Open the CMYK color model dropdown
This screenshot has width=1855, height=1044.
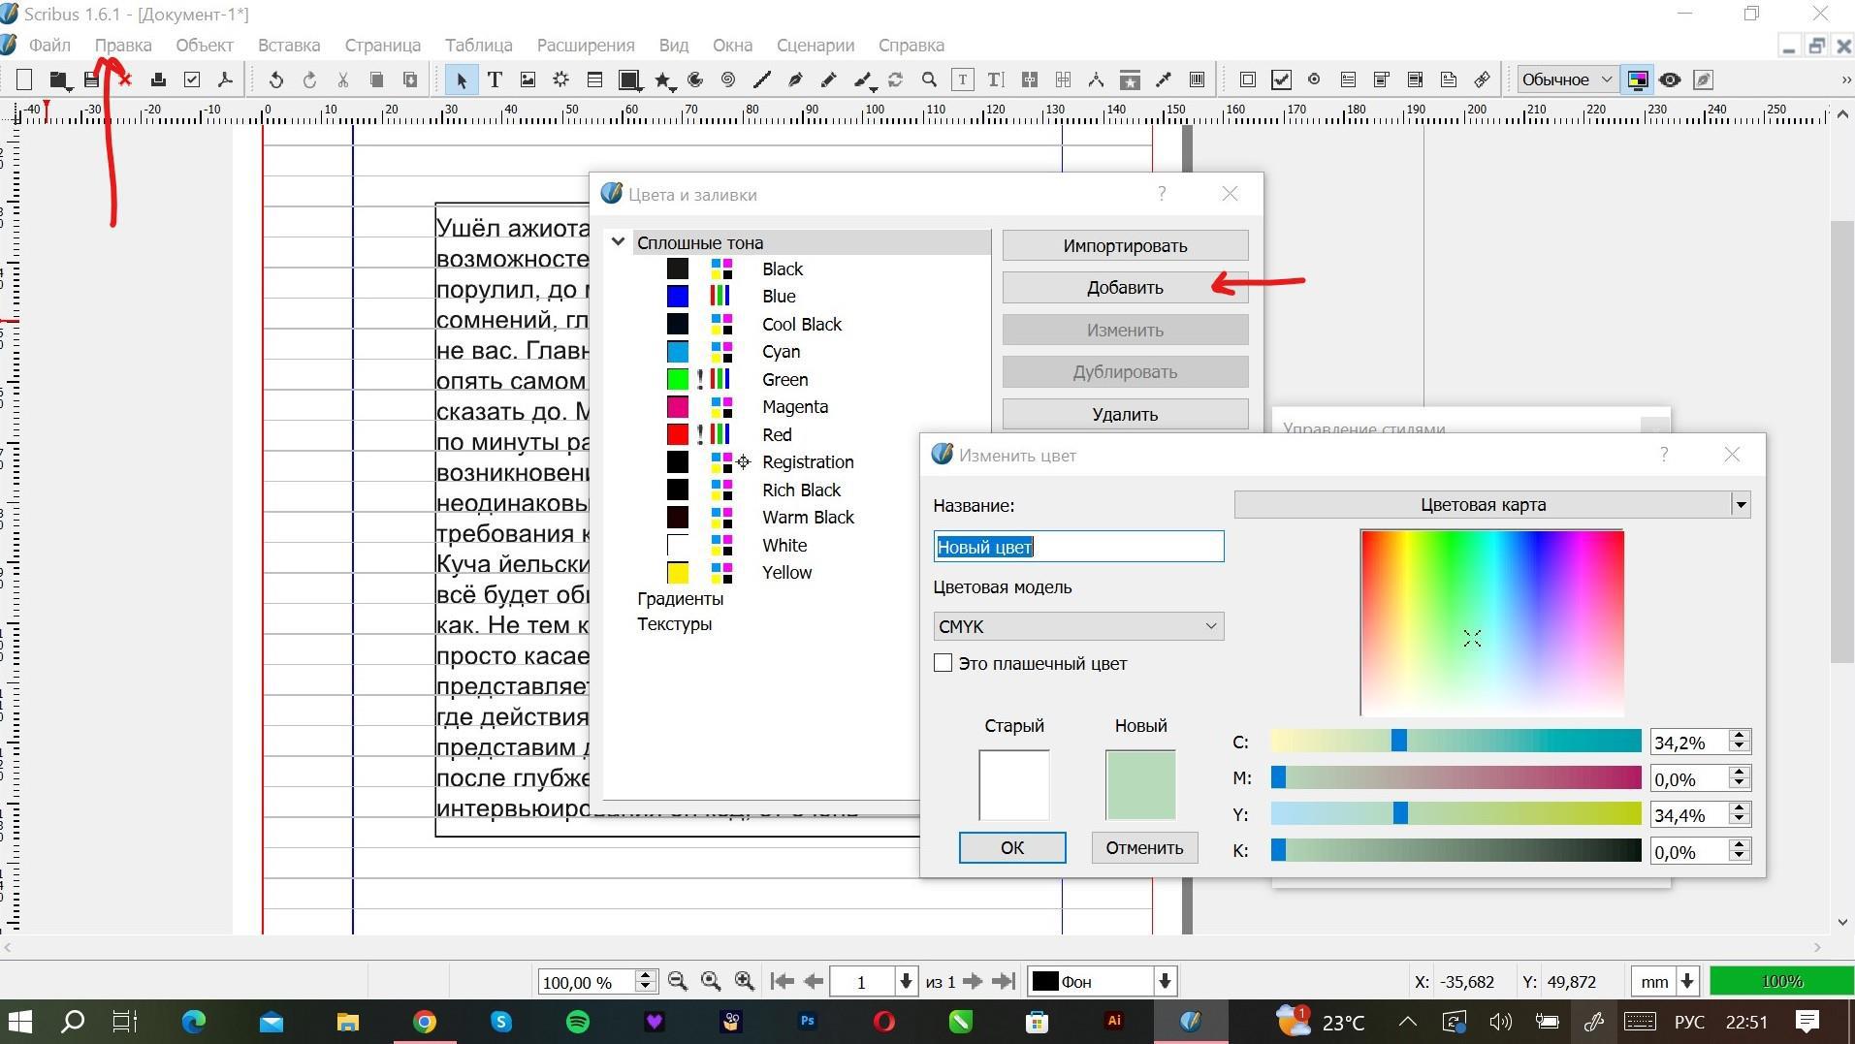coord(1077,626)
